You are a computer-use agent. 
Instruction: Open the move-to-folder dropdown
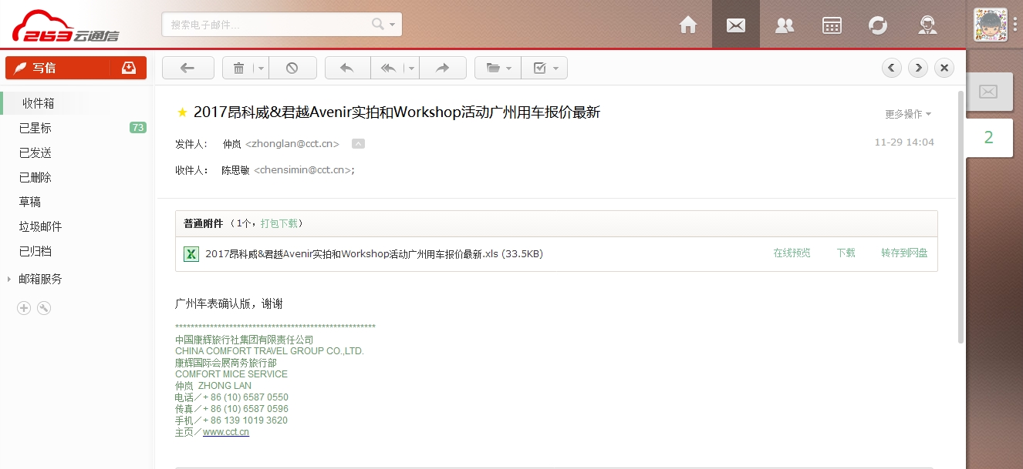coord(498,68)
